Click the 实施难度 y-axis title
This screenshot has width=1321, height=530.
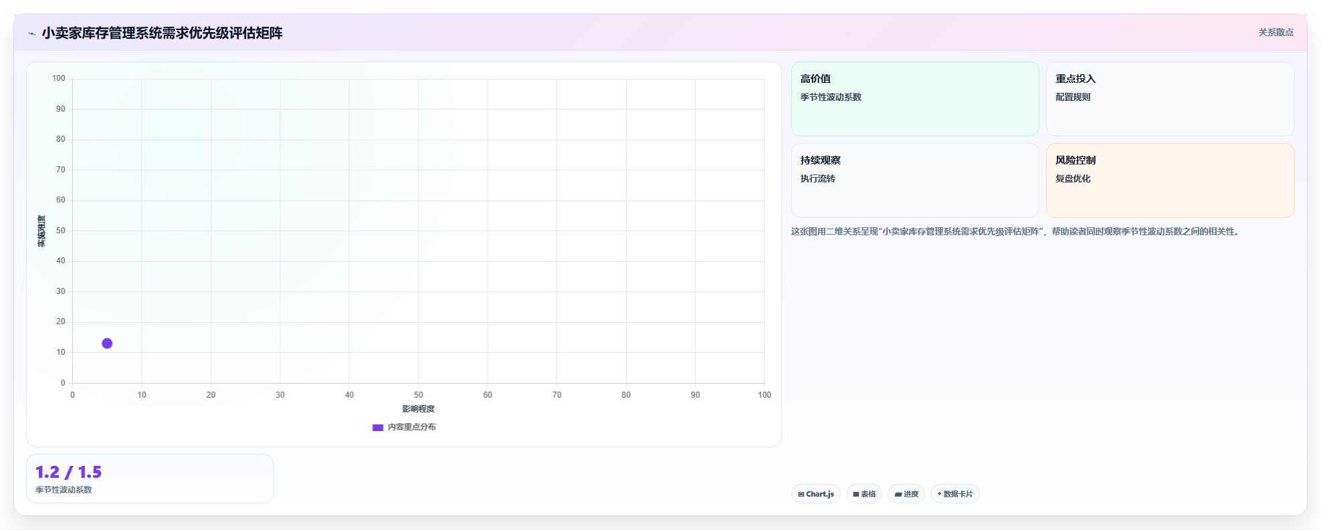[x=41, y=231]
